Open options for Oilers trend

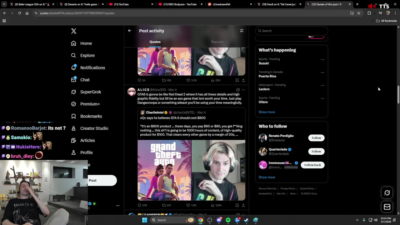click(x=322, y=98)
